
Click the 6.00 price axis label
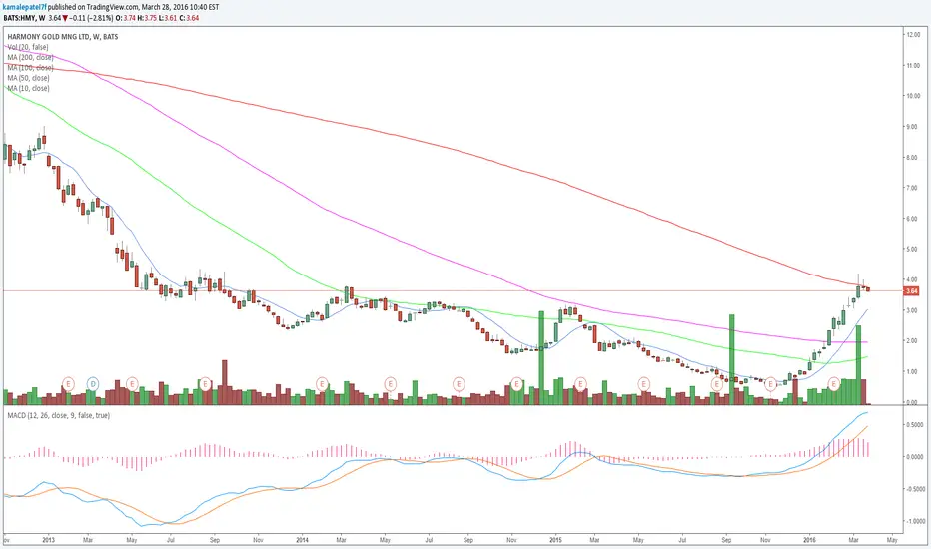pyautogui.click(x=913, y=219)
